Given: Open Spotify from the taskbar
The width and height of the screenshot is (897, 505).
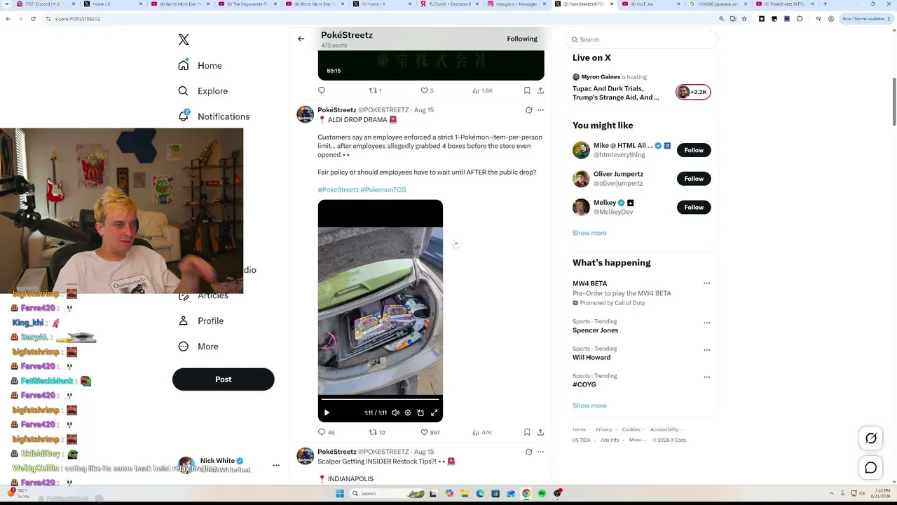Looking at the screenshot, I should [x=542, y=494].
